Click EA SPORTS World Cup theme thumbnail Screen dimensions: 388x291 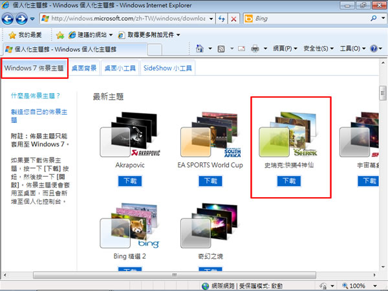(x=210, y=135)
